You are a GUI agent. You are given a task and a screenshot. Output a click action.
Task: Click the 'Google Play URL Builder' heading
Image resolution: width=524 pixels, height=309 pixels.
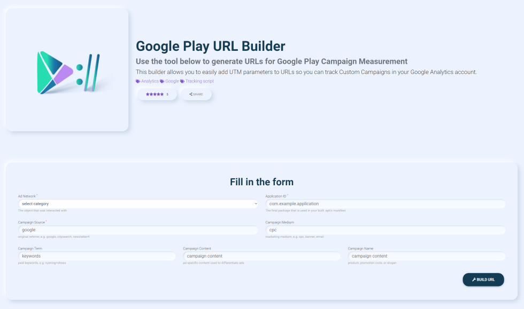point(211,46)
